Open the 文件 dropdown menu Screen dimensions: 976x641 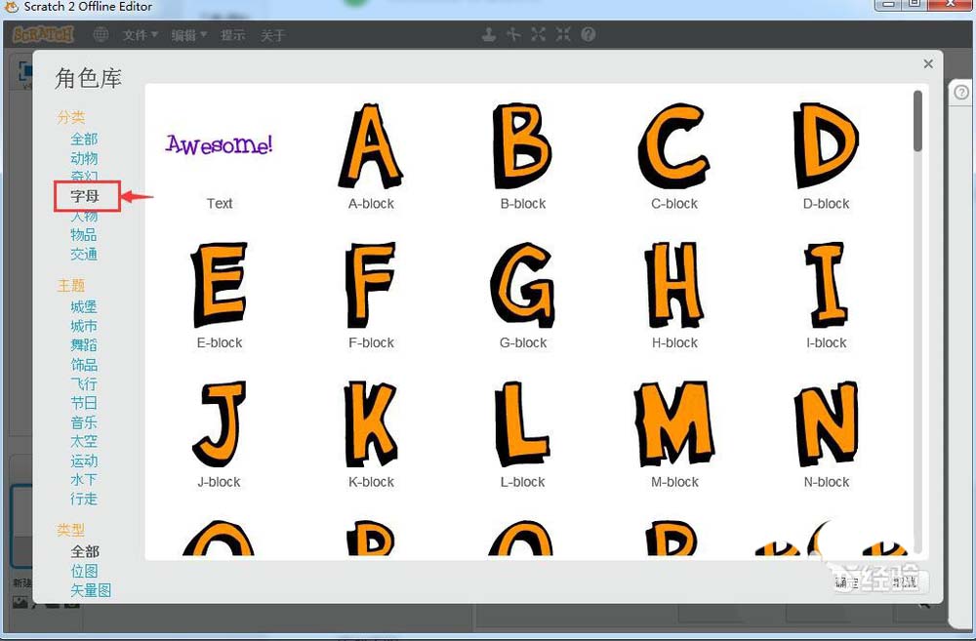tap(140, 35)
